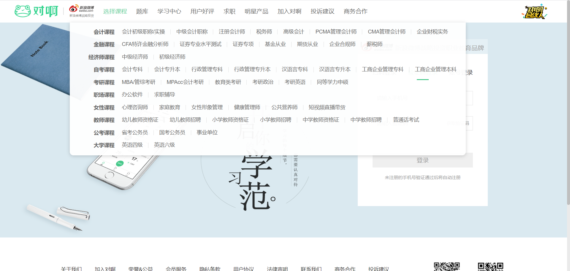Focus the phone number input field
Screen dimensions: 570x271
tap(423, 98)
